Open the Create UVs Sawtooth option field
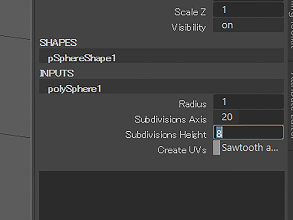This screenshot has width=293, height=220. [252, 148]
